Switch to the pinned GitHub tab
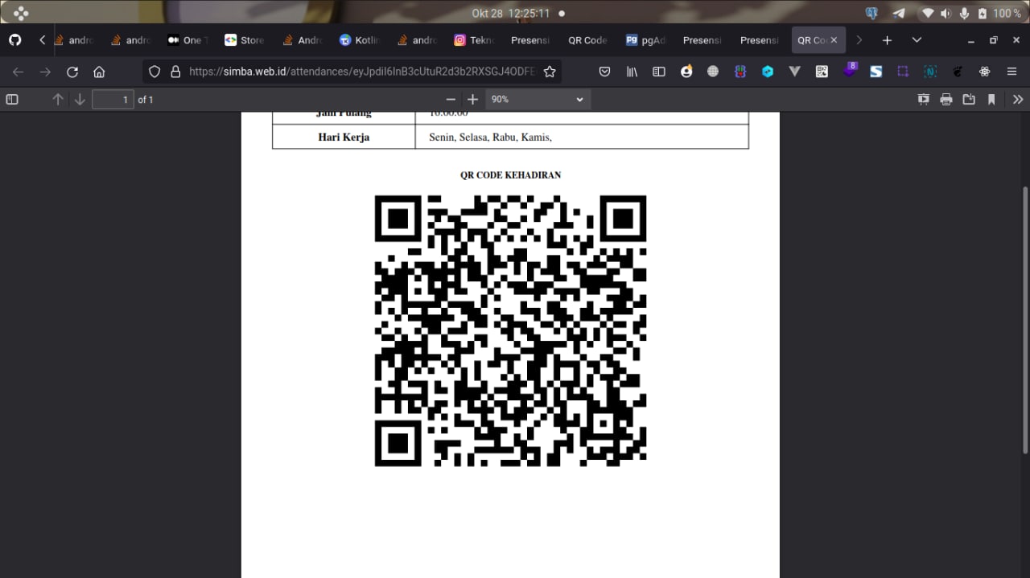 click(15, 40)
